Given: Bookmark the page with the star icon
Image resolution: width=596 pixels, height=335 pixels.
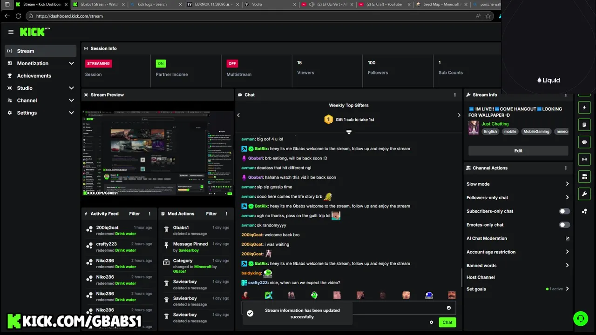Looking at the screenshot, I should pyautogui.click(x=488, y=16).
